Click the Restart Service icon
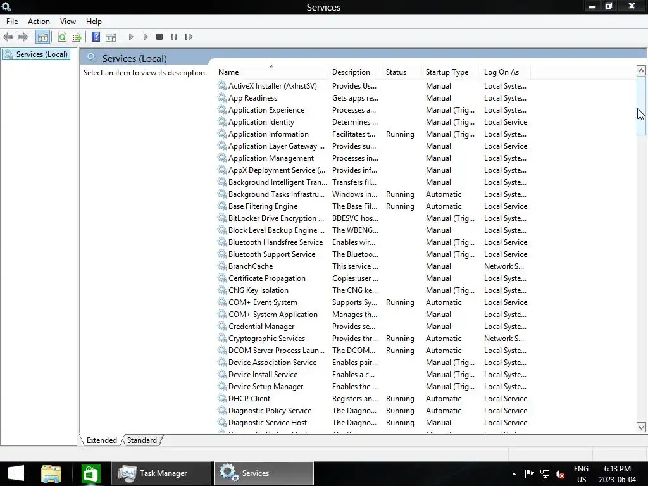 189,37
